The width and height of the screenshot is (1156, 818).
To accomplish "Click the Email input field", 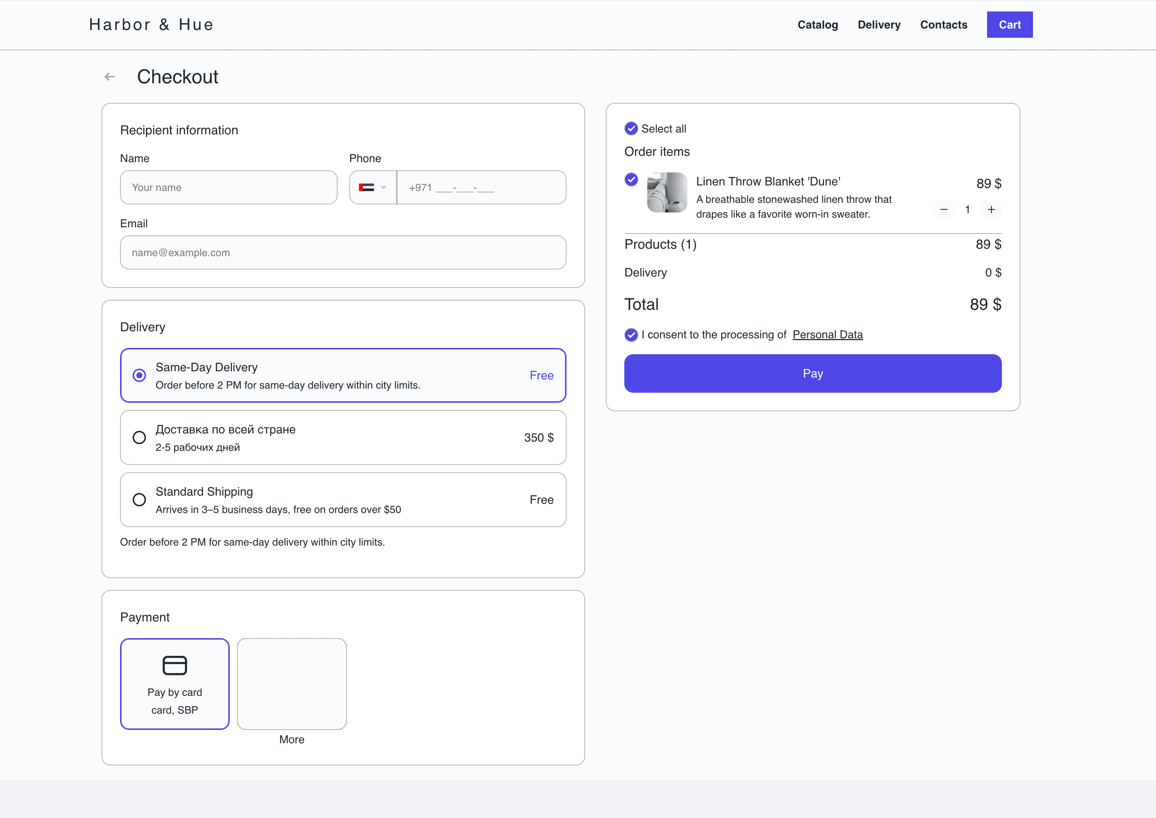I will coord(343,252).
